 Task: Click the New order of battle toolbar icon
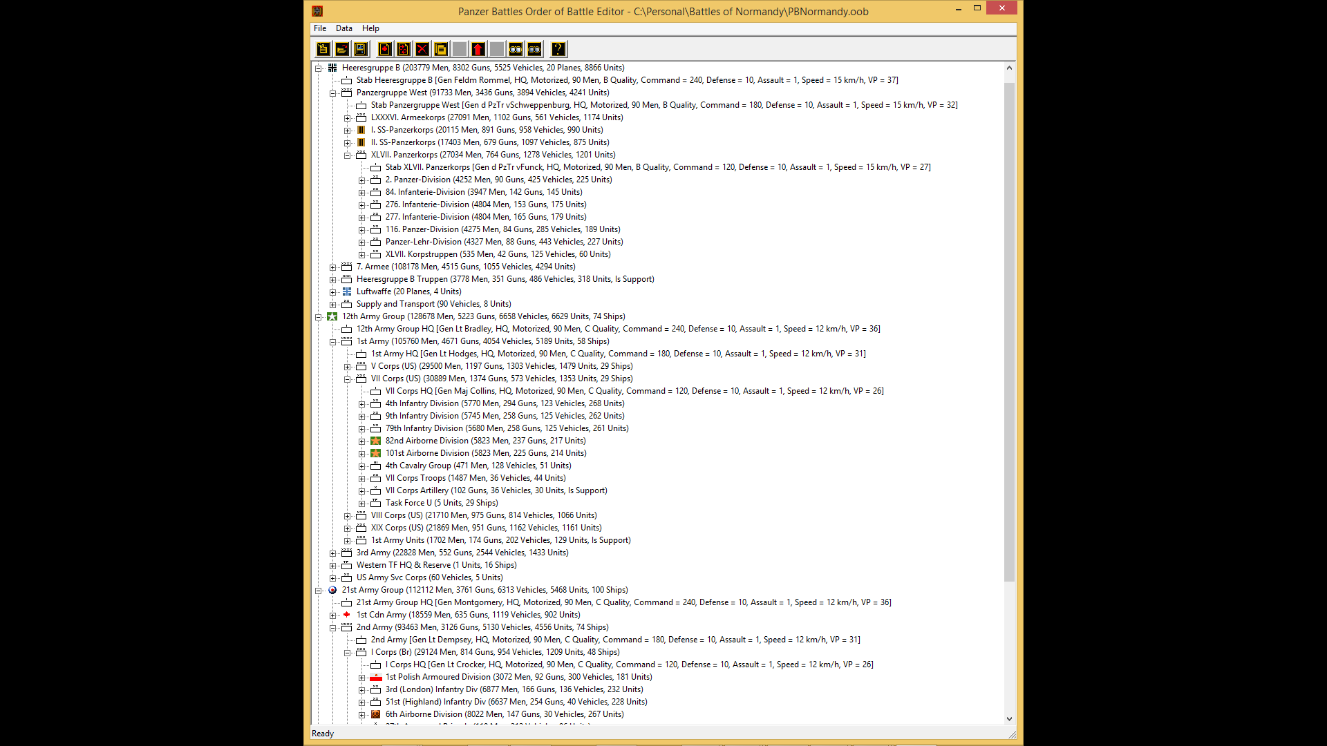[x=323, y=49]
